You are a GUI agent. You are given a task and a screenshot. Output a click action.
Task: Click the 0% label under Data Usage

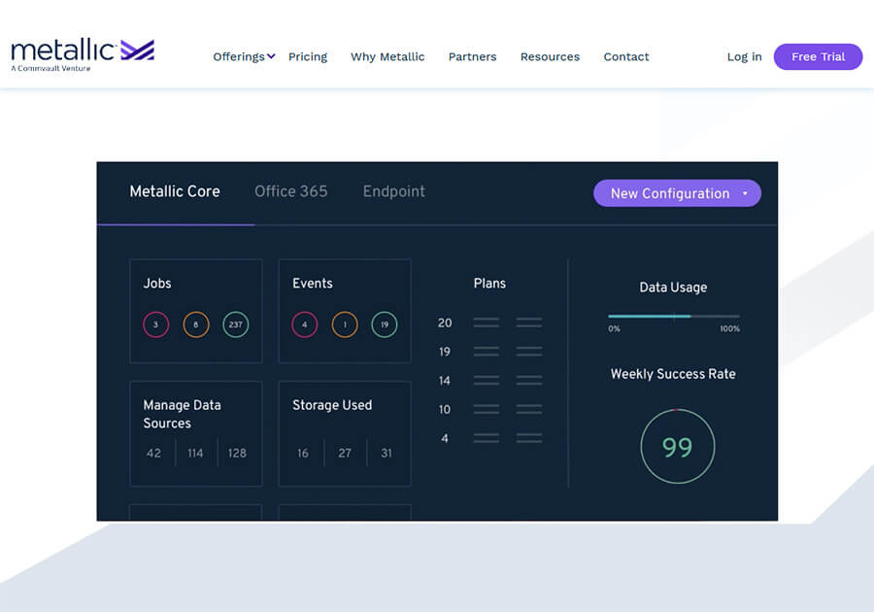tap(614, 329)
